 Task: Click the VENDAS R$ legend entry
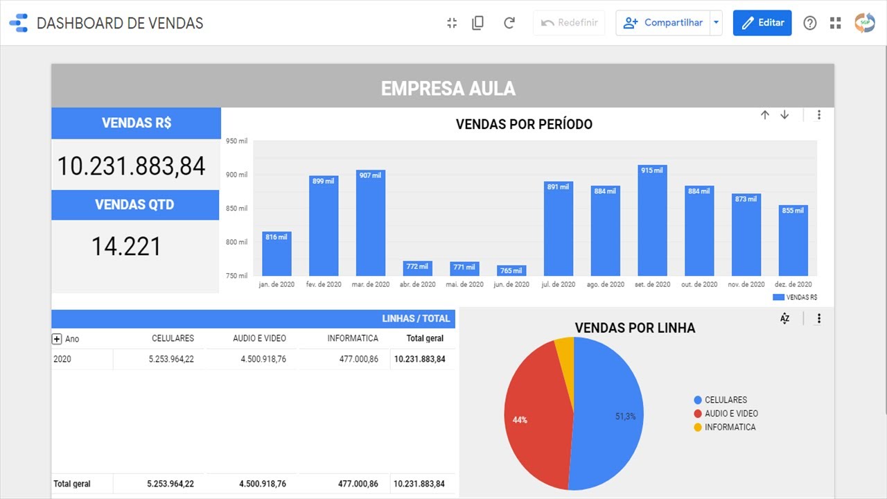(x=795, y=297)
